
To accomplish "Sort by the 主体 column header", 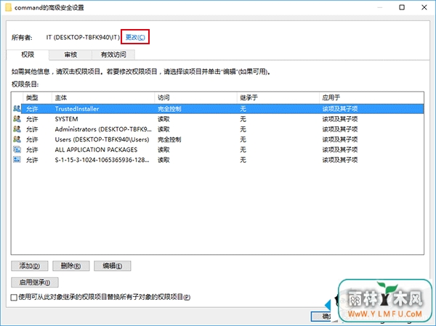I will [103, 97].
